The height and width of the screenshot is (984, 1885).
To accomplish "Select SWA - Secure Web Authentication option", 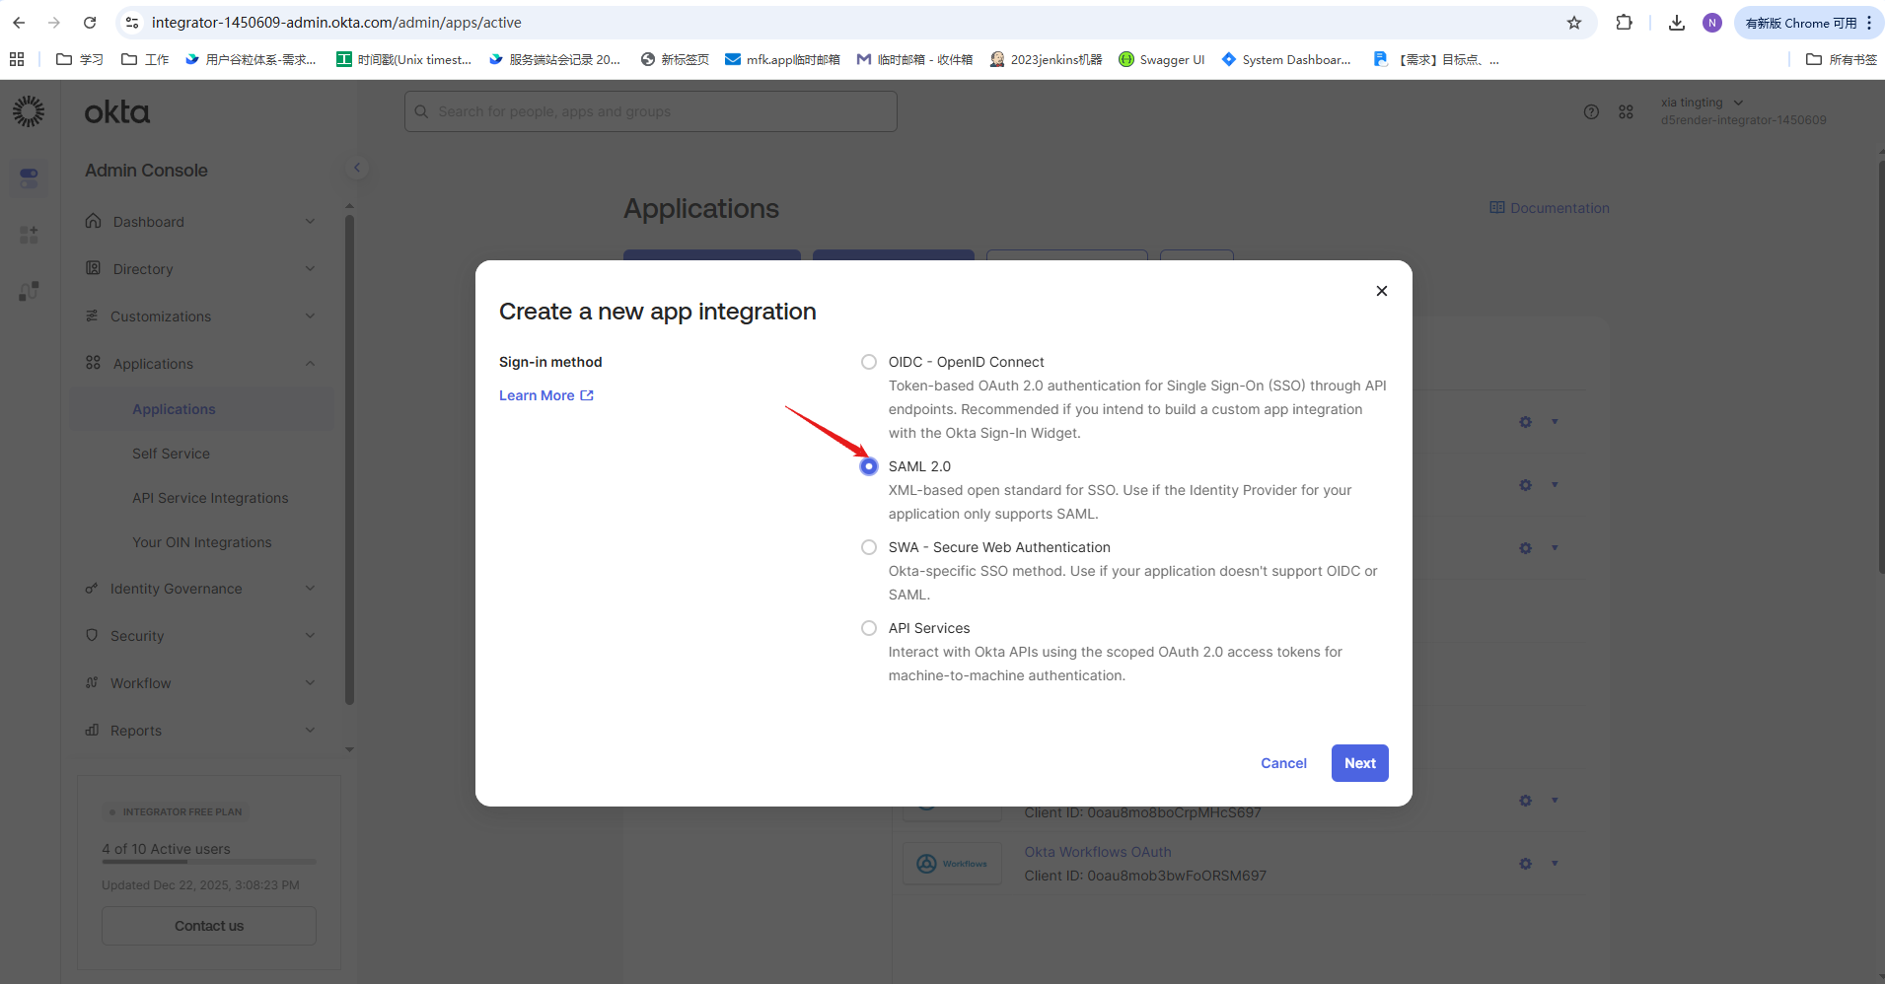I will click(868, 547).
